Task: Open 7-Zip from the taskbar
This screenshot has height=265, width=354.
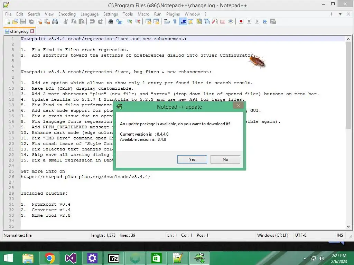Action: pos(114,258)
